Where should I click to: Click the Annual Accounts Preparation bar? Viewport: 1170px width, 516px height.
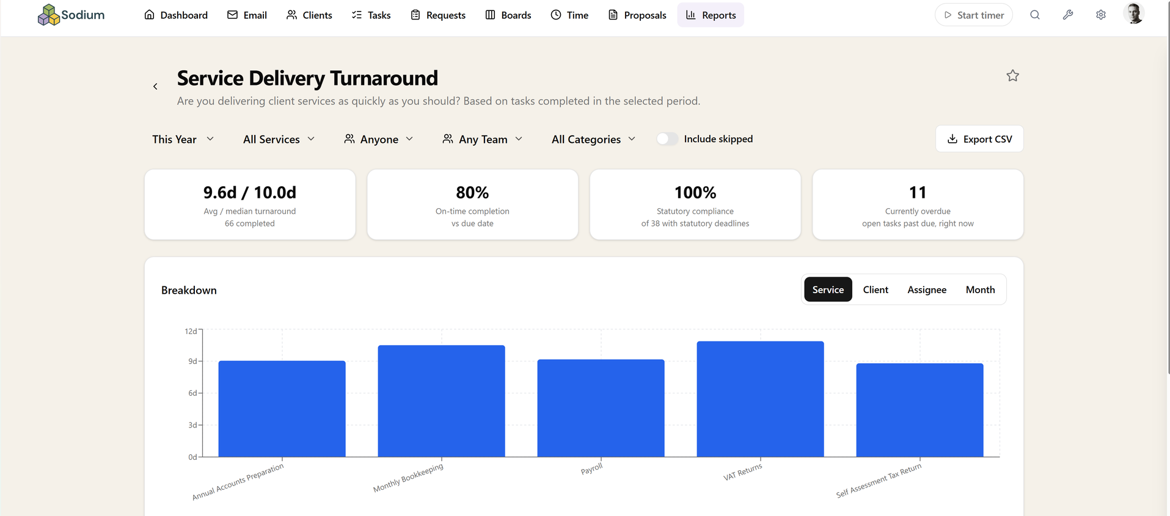click(282, 409)
